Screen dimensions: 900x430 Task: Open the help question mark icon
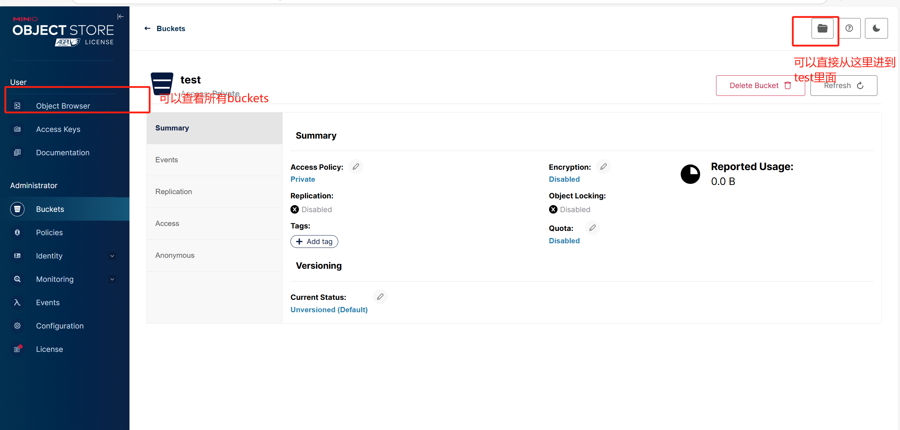click(x=849, y=28)
